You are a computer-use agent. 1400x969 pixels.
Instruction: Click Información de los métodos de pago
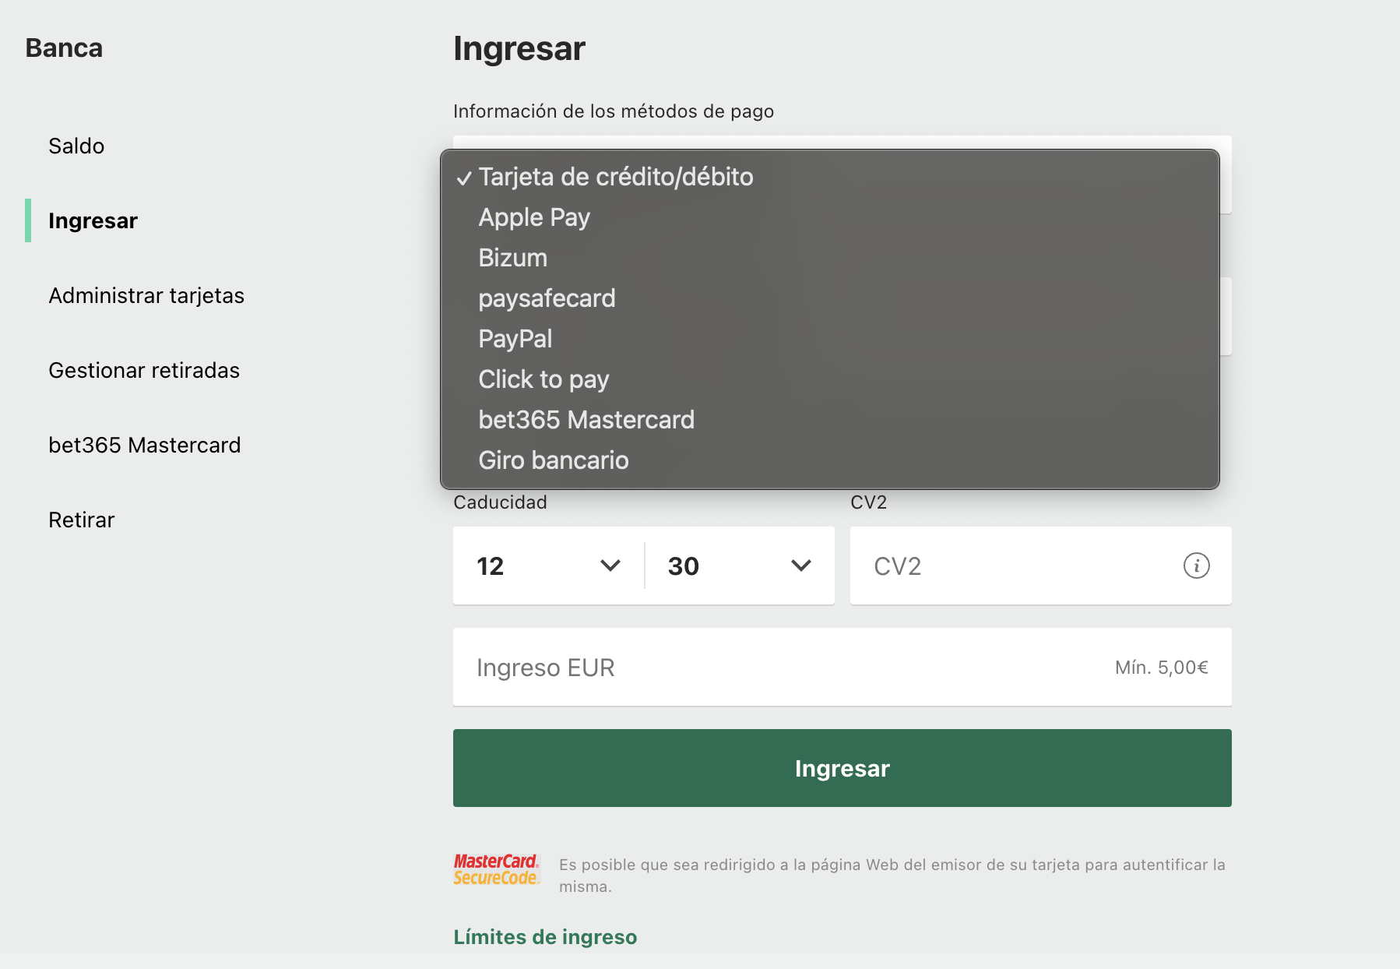click(614, 111)
